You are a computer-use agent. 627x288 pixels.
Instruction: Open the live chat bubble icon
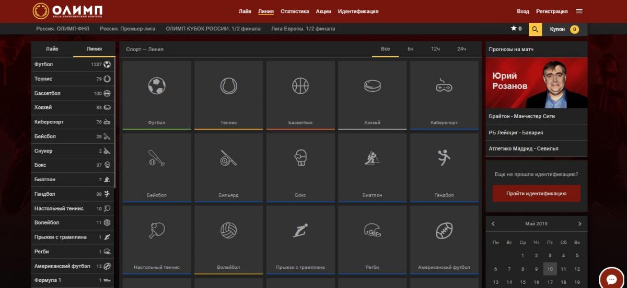coord(612,279)
